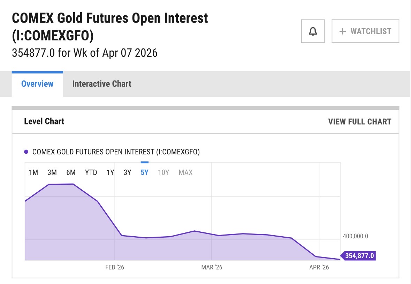Click the FEB '26 axis label

[115, 267]
